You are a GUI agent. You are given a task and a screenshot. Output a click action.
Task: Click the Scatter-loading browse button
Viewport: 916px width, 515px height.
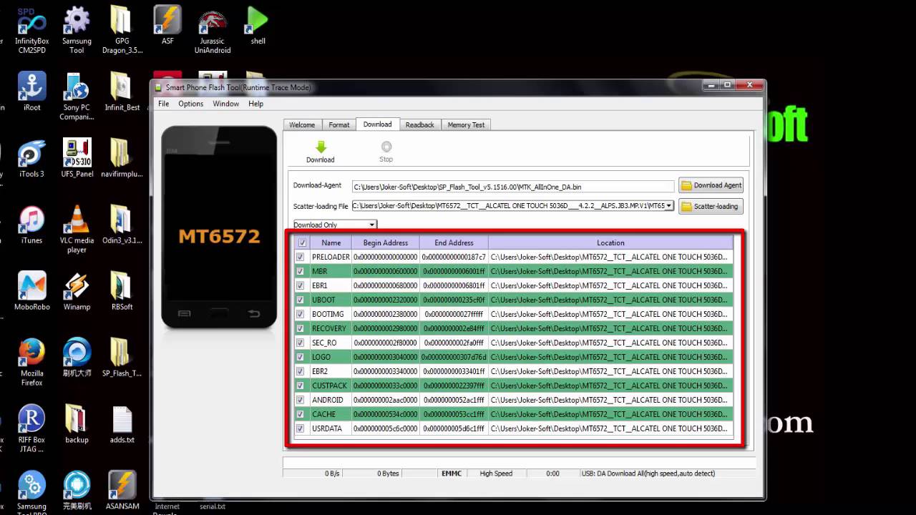point(711,206)
